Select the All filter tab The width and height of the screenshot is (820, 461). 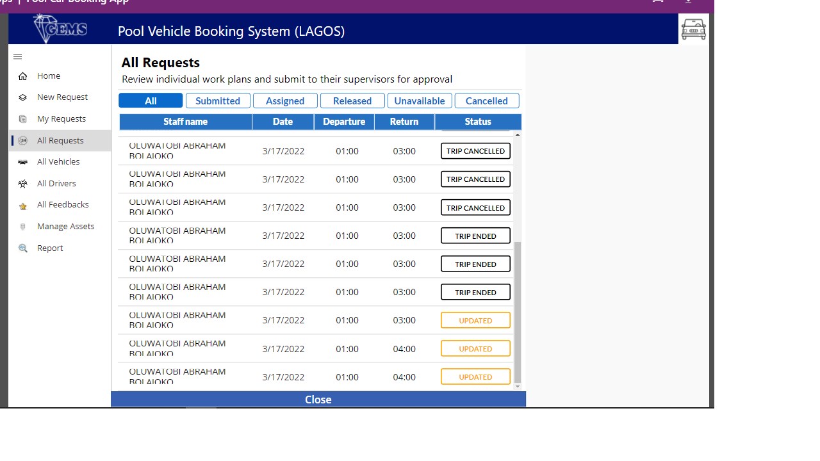pos(151,101)
